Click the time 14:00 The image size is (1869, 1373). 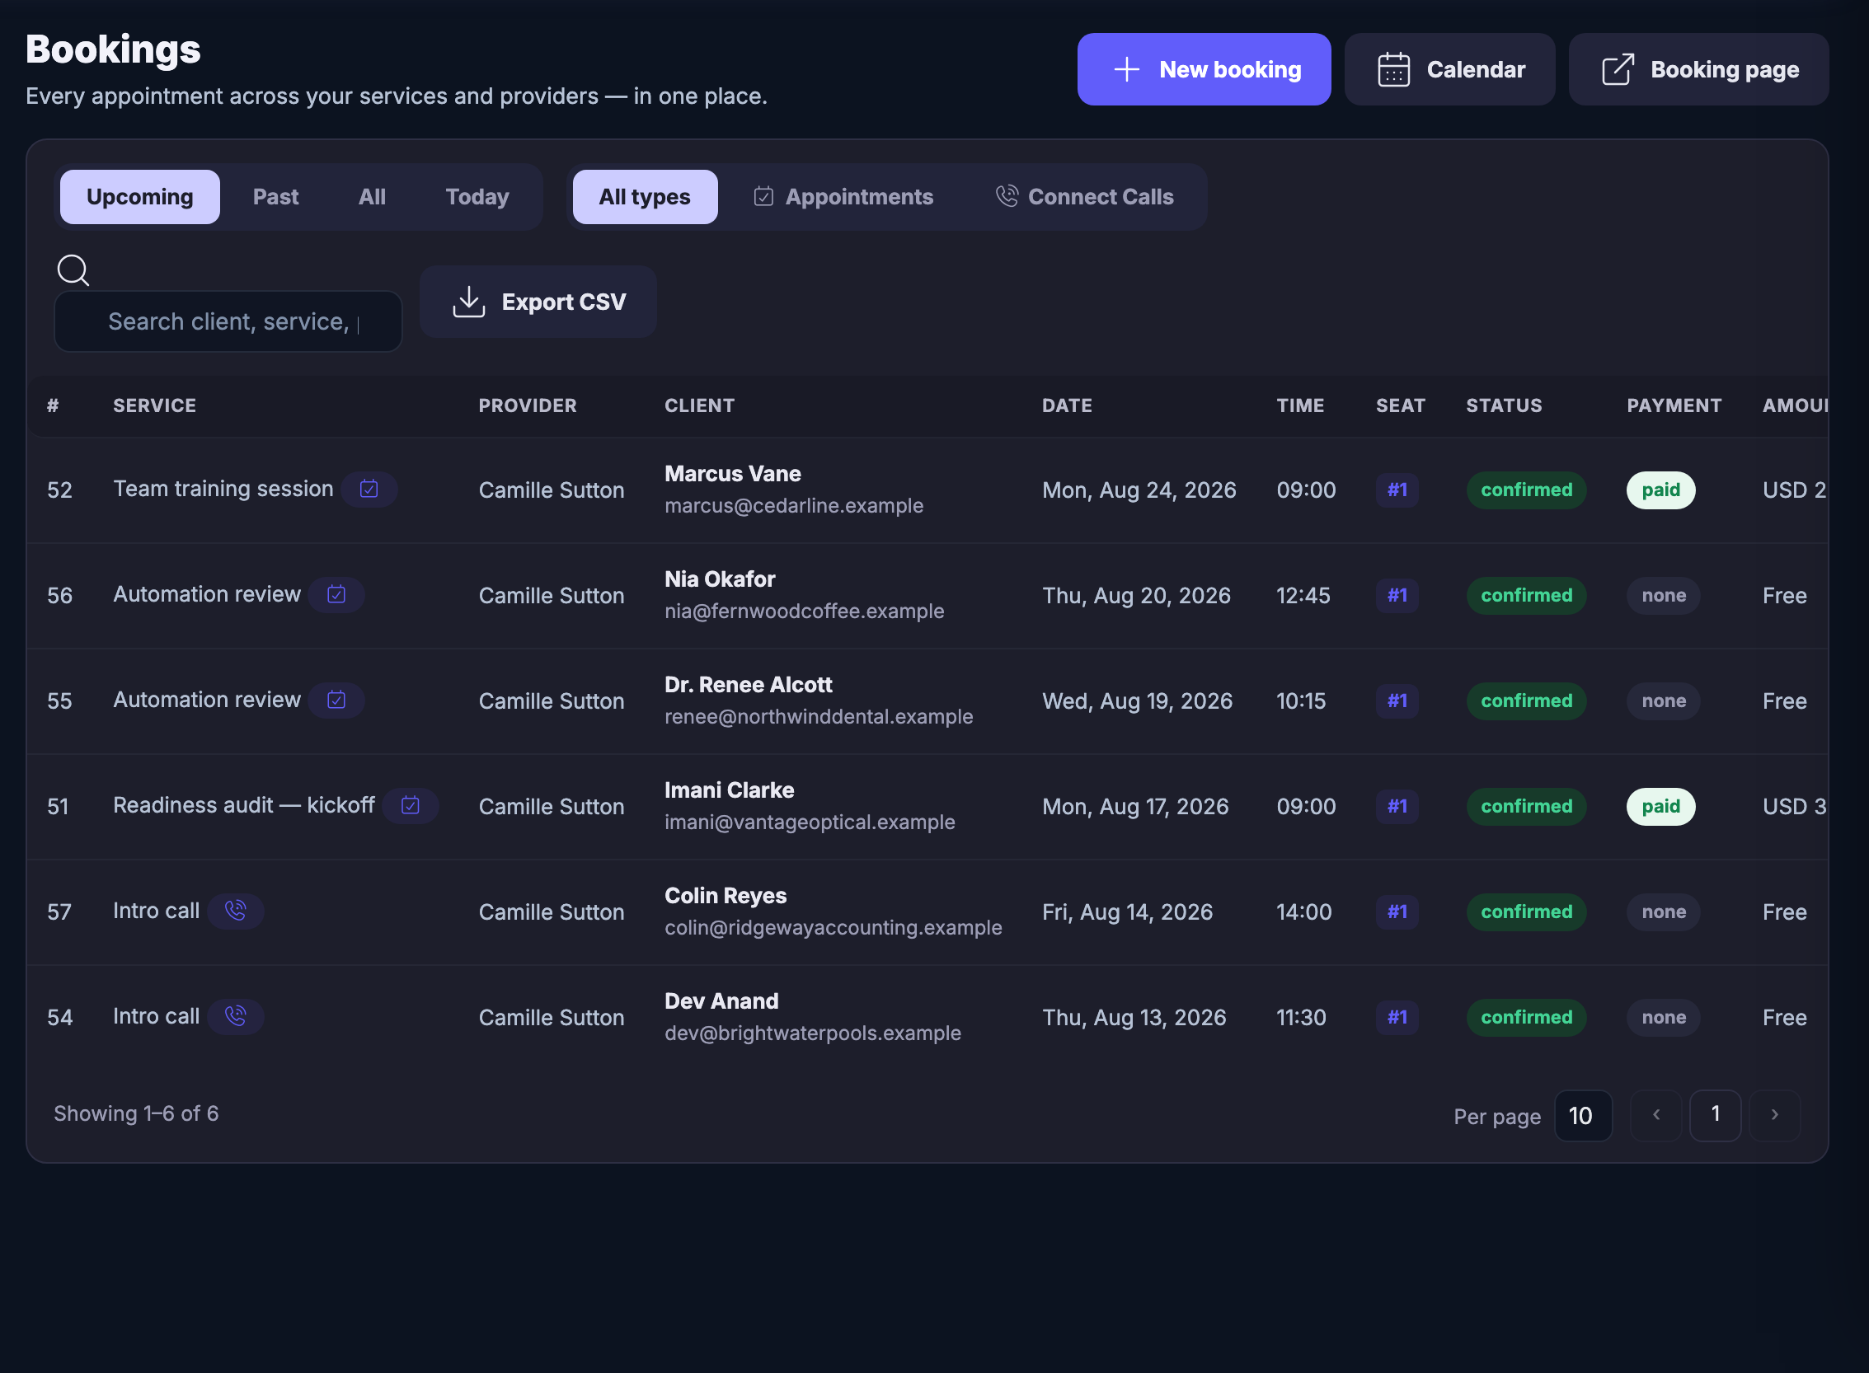1303,912
